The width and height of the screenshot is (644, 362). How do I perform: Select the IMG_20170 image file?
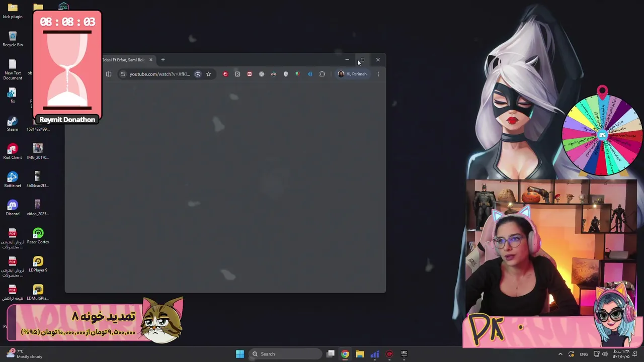tap(38, 151)
